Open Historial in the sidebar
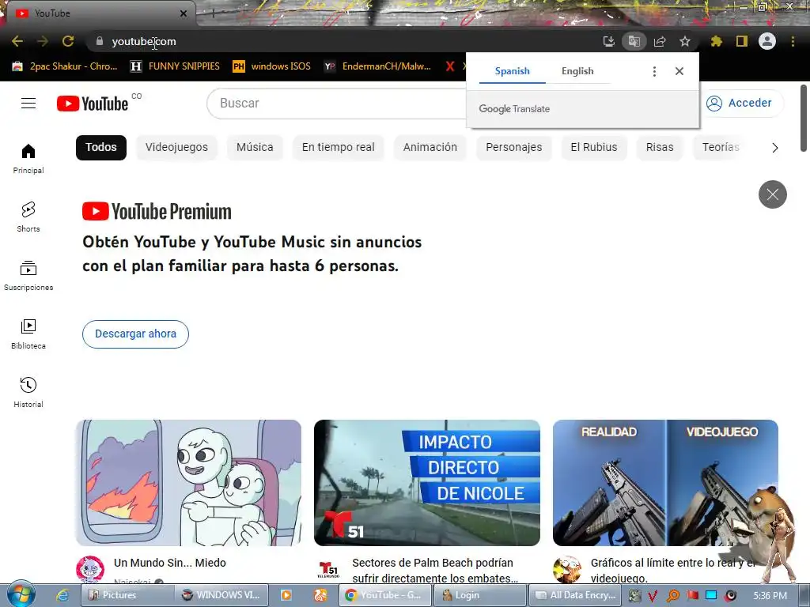Image resolution: width=810 pixels, height=607 pixels. [28, 392]
